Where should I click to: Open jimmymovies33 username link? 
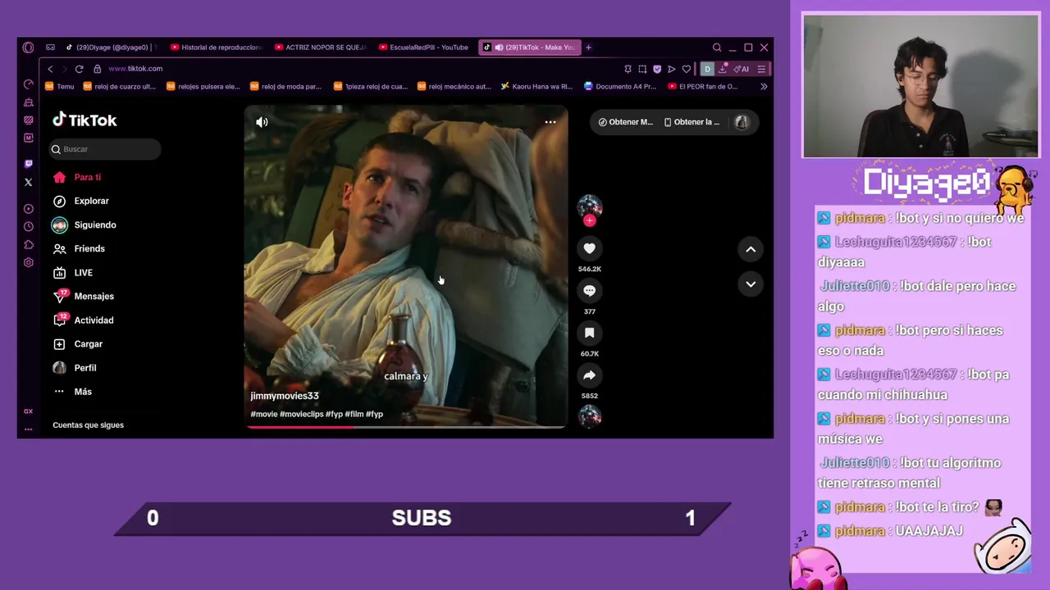pos(285,396)
